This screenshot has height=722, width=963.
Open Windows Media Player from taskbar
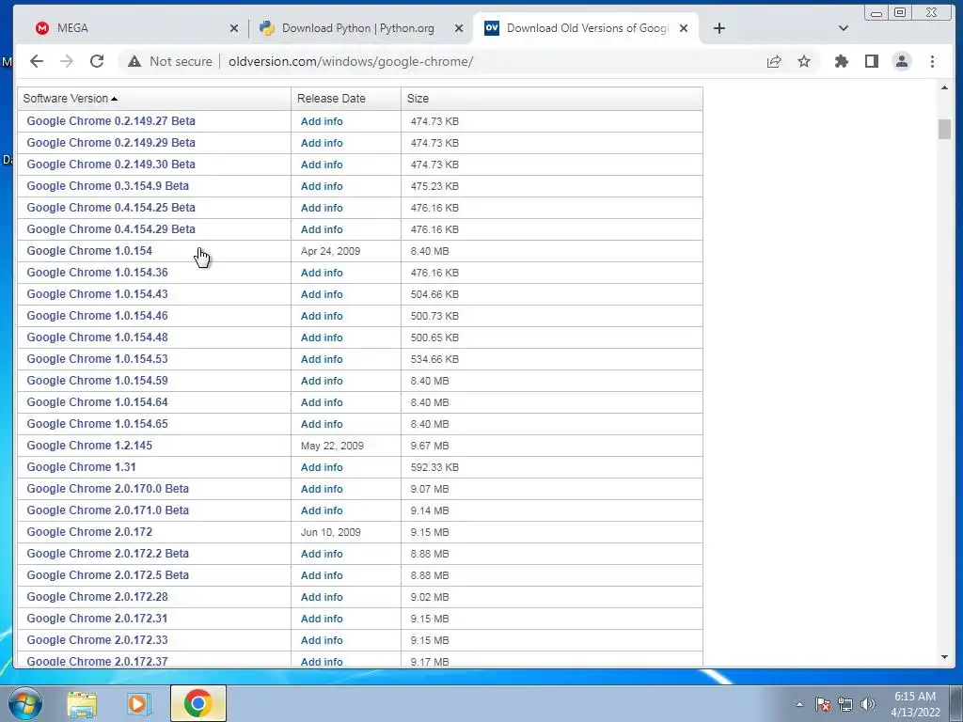pos(139,703)
